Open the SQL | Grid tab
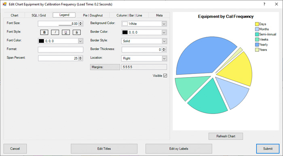This screenshot has height=156, width=283. (x=39, y=15)
